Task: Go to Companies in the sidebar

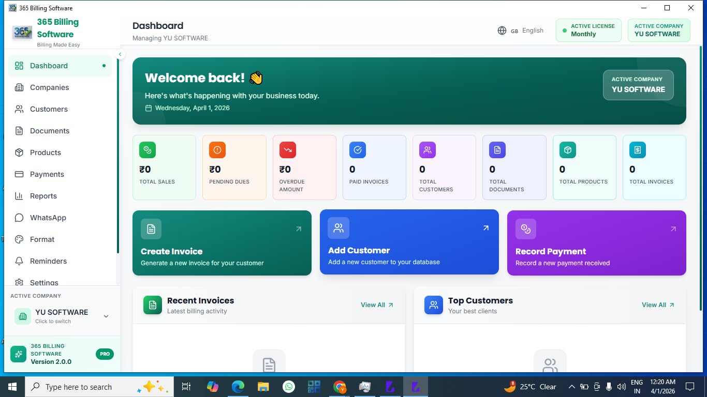Action: pyautogui.click(x=60, y=87)
